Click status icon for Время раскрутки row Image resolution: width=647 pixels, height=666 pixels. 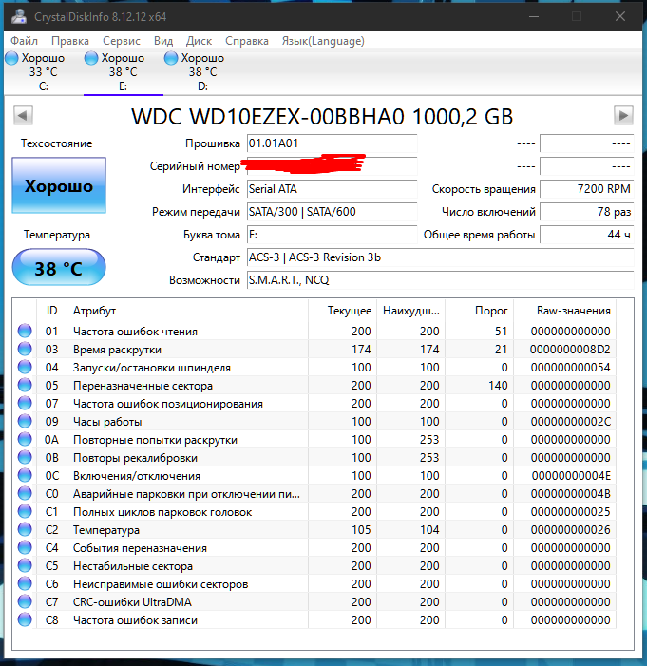[x=25, y=349]
